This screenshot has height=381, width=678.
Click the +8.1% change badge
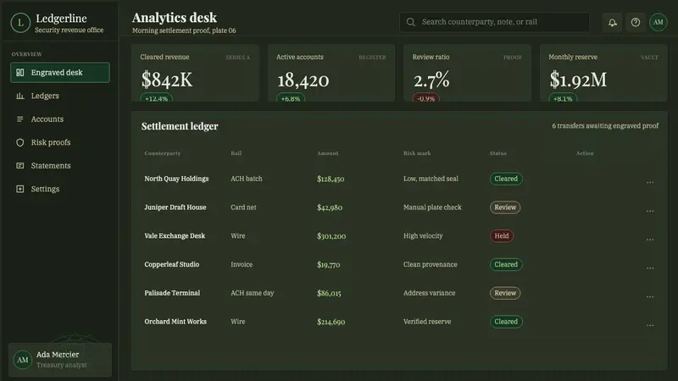click(x=563, y=98)
